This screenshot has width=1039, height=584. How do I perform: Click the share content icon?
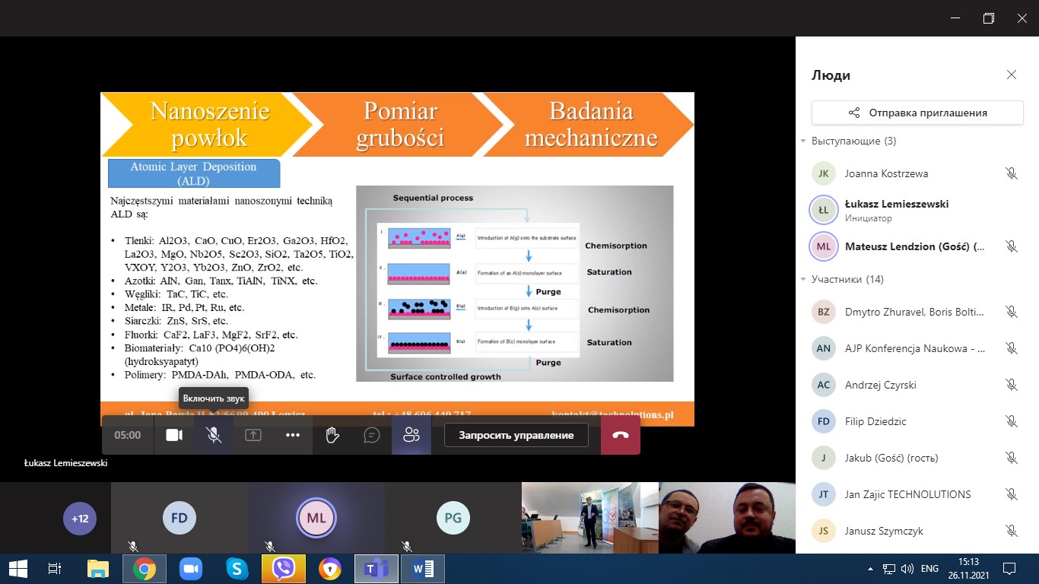[253, 435]
